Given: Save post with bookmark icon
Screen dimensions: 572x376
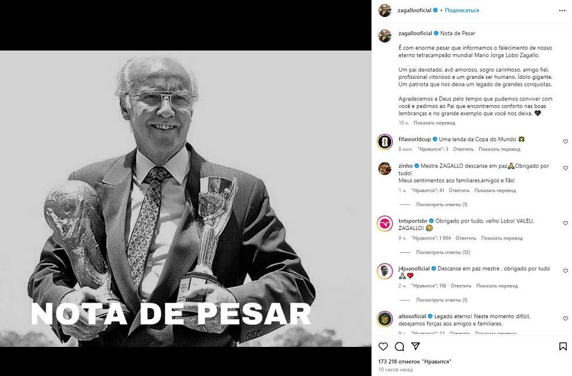Looking at the screenshot, I should click(563, 346).
